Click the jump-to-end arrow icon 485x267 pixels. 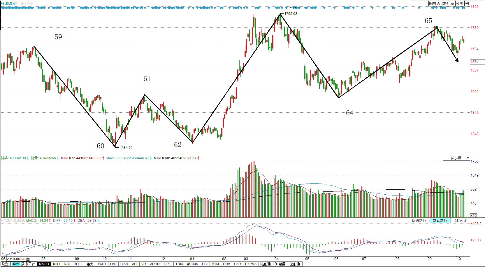(x=467, y=4)
